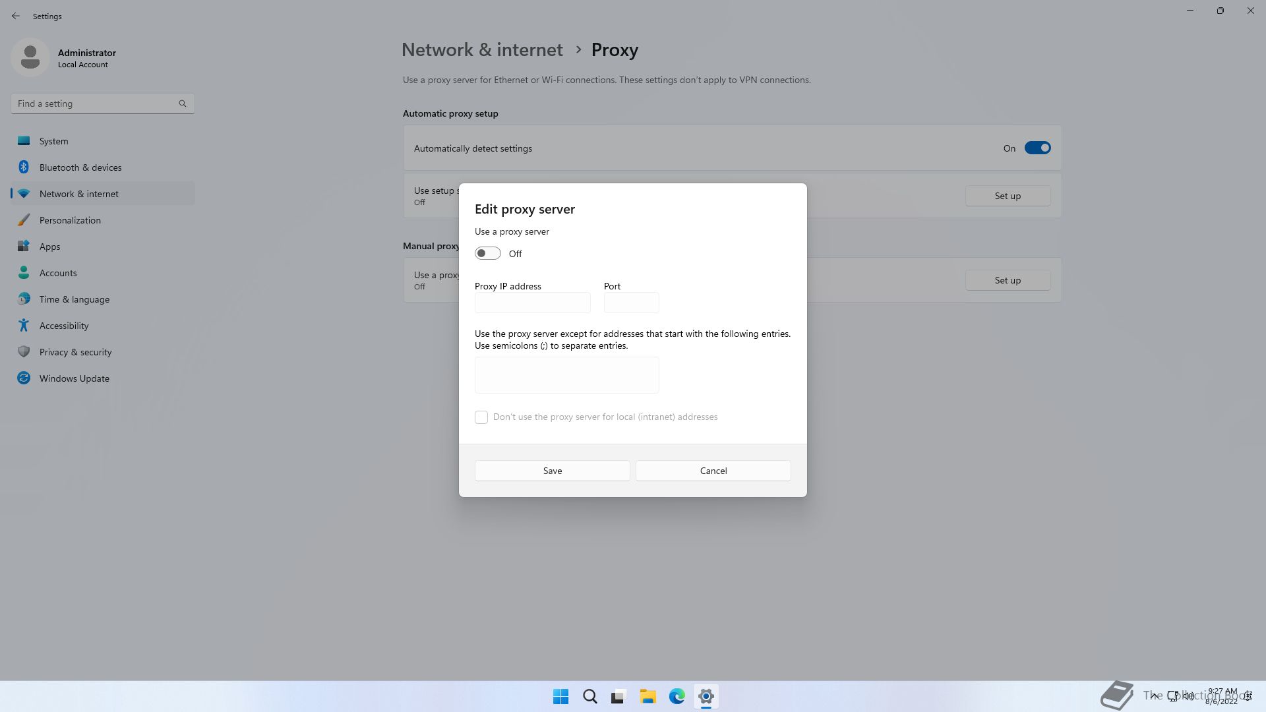Toggle Automatically detect settings off
This screenshot has width=1266, height=712.
coord(1037,148)
